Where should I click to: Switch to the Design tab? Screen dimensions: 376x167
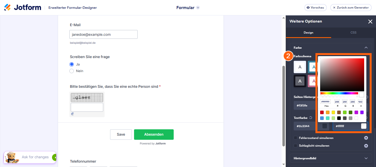click(308, 32)
